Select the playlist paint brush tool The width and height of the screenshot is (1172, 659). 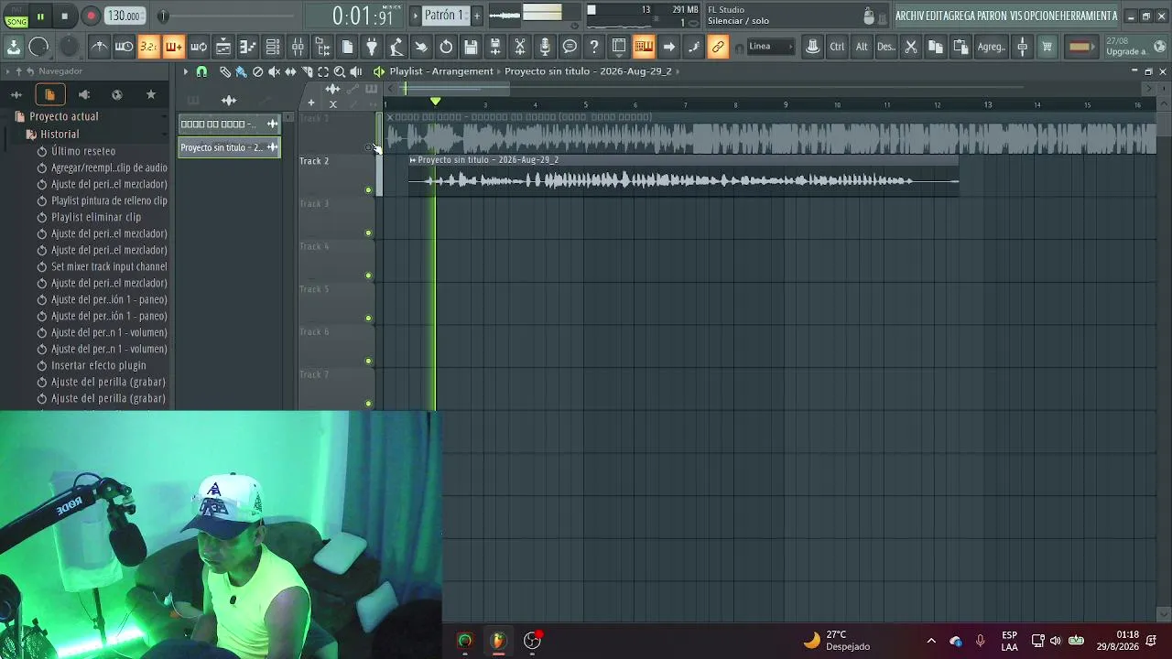pyautogui.click(x=241, y=71)
